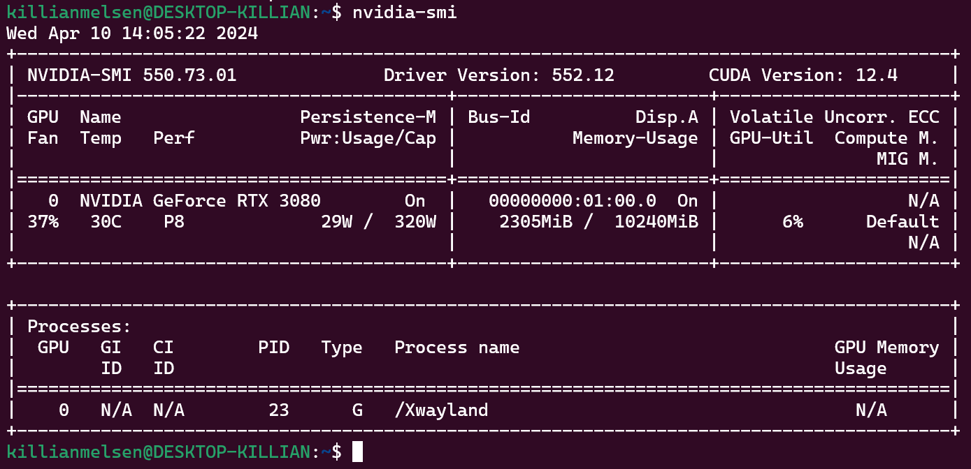Screen dimensions: 971x469
Task: Click the 30C temperature value
Action: 106,222
